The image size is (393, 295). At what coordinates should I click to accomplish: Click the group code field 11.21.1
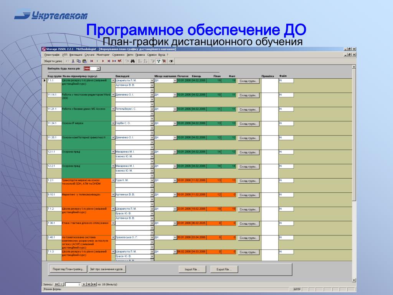[54, 109]
